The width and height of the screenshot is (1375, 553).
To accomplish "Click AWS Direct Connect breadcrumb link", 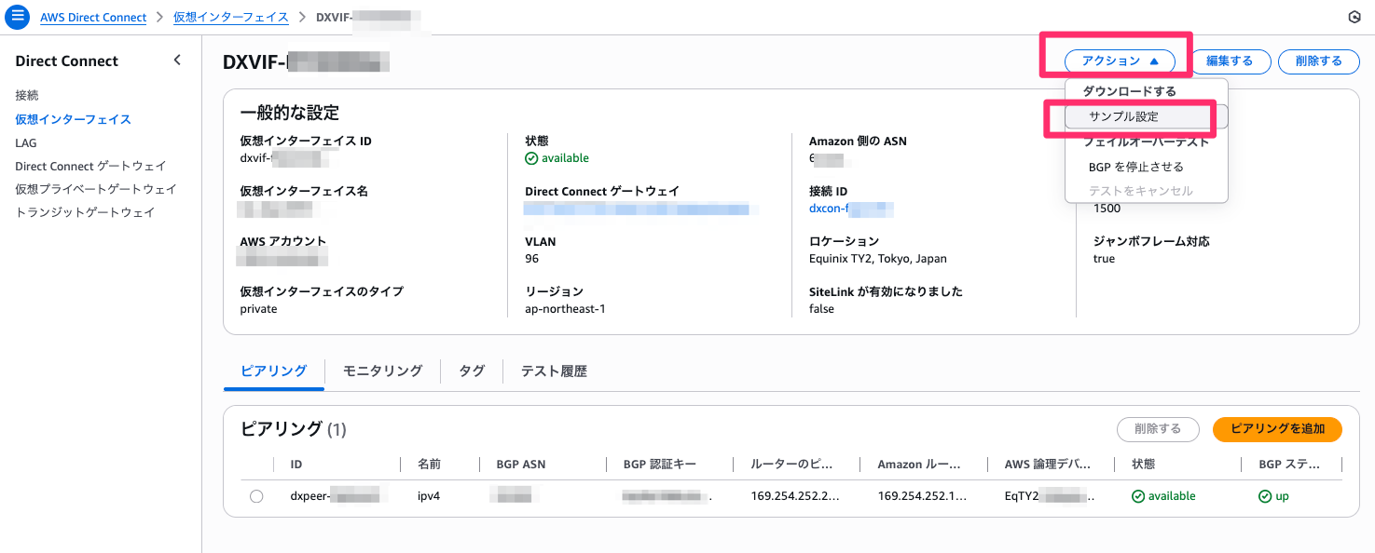I will point(93,18).
